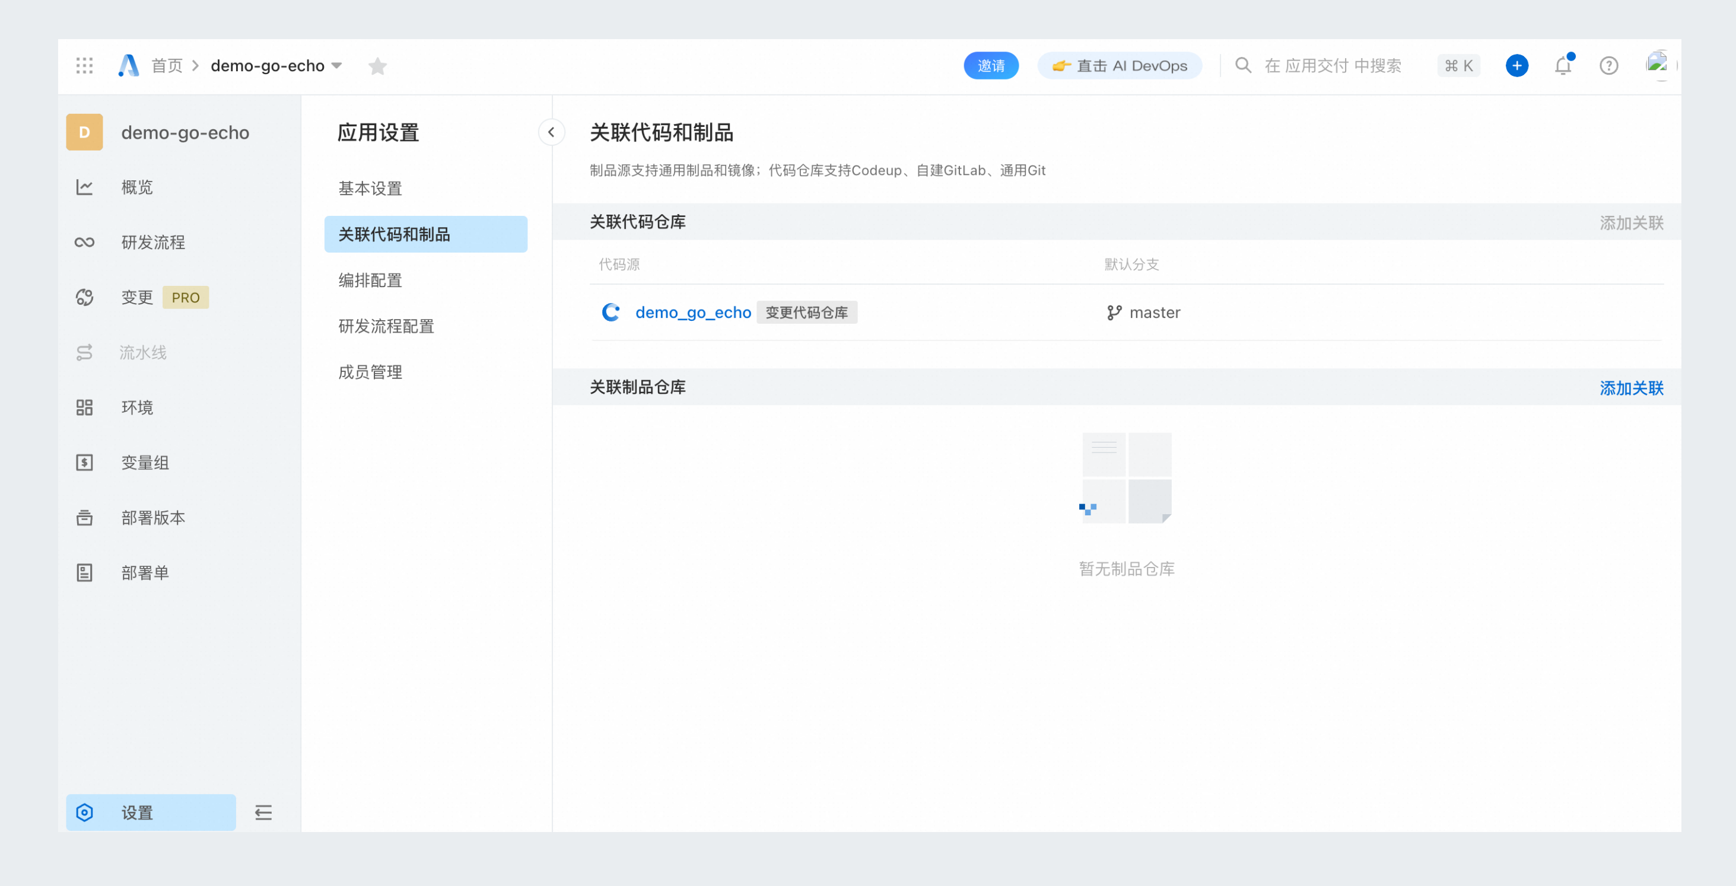Click the 变量组 dollar icon
This screenshot has height=886, width=1736.
point(84,463)
